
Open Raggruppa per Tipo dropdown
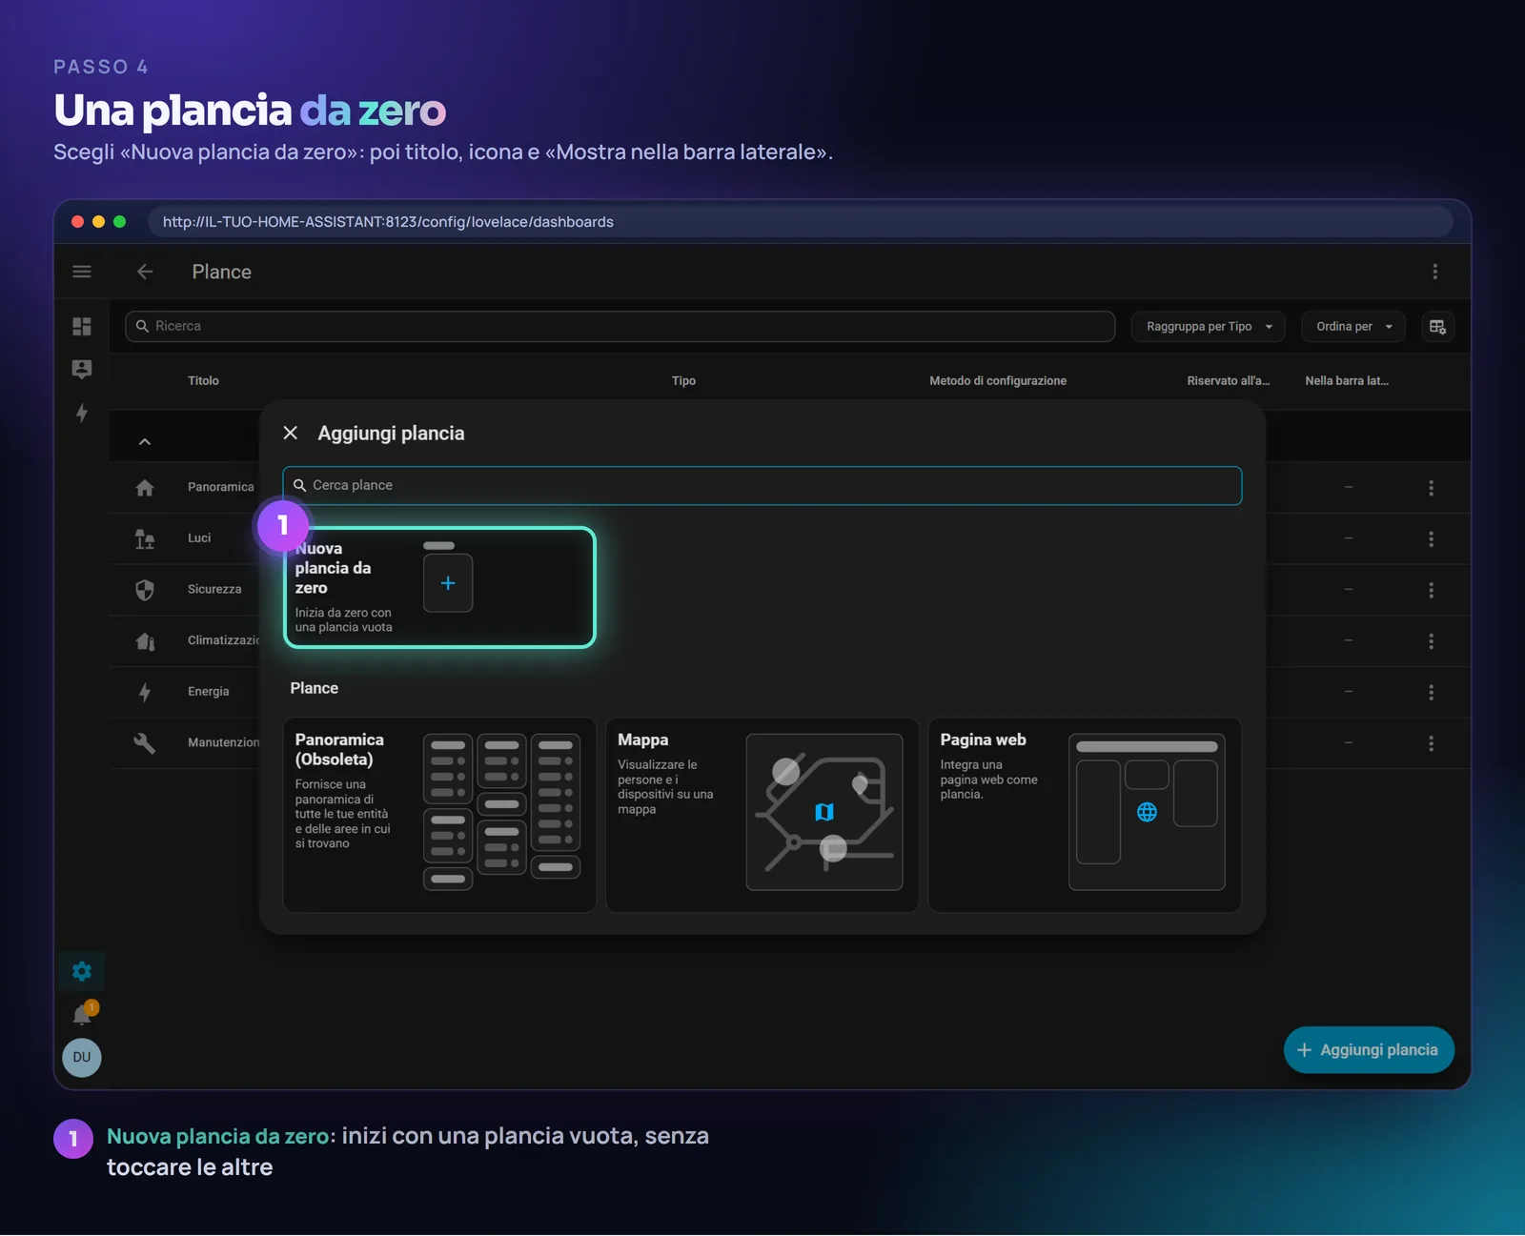click(x=1209, y=327)
